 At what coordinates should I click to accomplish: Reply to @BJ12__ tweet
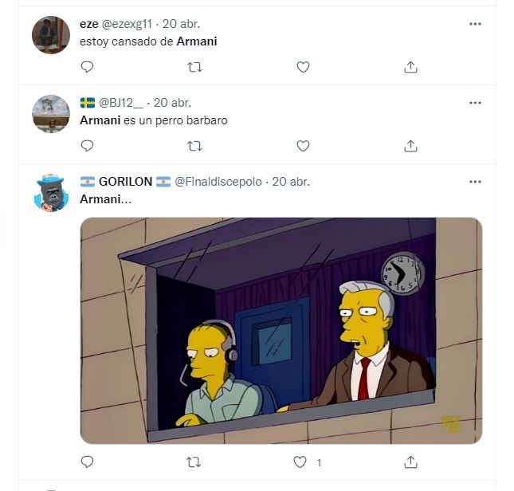(x=87, y=146)
